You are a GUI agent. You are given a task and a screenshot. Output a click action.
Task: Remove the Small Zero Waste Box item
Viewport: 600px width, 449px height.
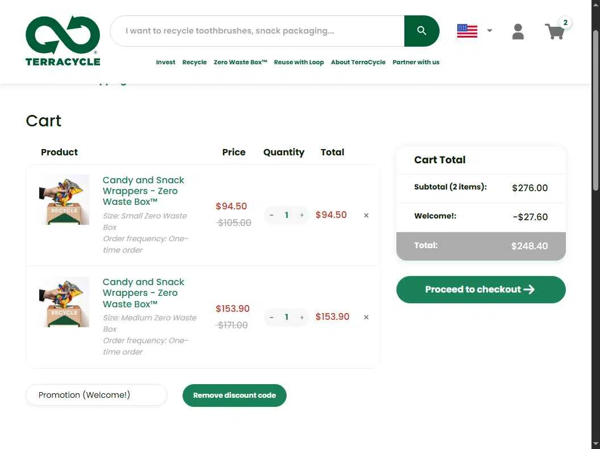pyautogui.click(x=366, y=216)
